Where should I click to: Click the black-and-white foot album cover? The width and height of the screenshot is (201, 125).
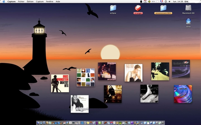(x=149, y=93)
